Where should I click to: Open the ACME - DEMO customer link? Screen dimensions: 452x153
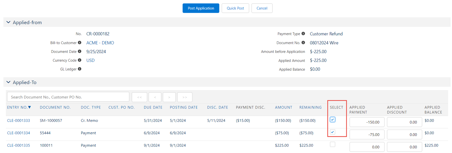click(x=100, y=43)
